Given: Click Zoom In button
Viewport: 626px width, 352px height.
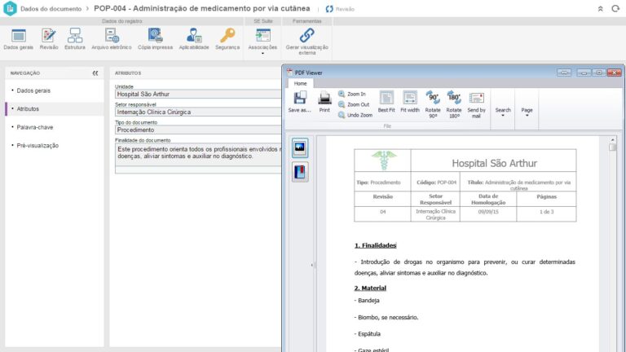Looking at the screenshot, I should point(352,95).
